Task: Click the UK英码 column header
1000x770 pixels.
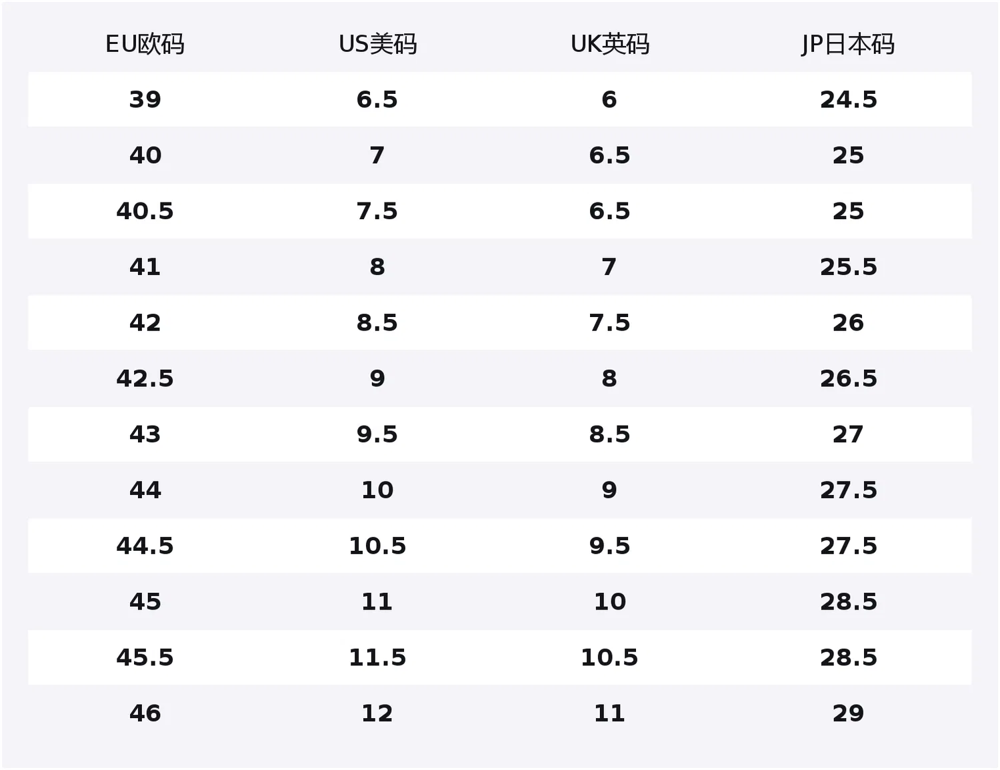Action: (x=609, y=44)
